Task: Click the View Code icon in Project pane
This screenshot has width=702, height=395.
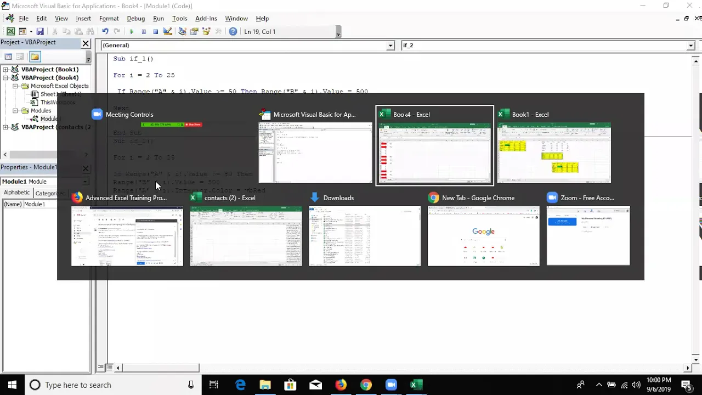Action: [8, 57]
